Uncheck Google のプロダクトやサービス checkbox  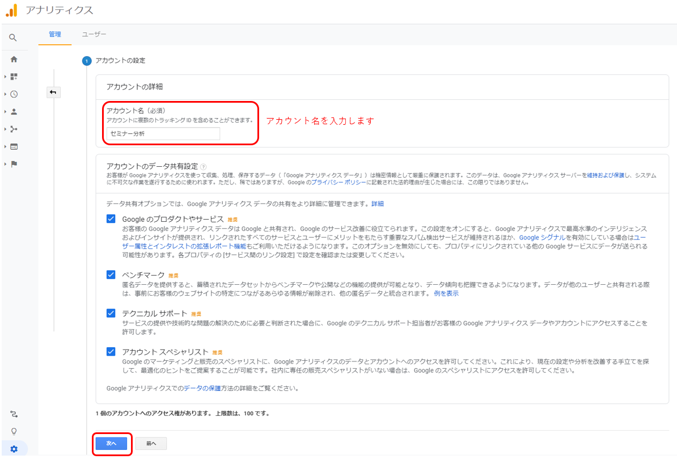click(111, 218)
